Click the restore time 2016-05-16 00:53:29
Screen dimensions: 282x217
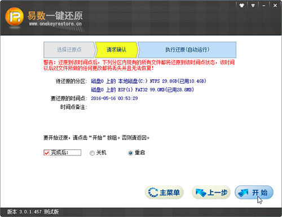(114, 98)
